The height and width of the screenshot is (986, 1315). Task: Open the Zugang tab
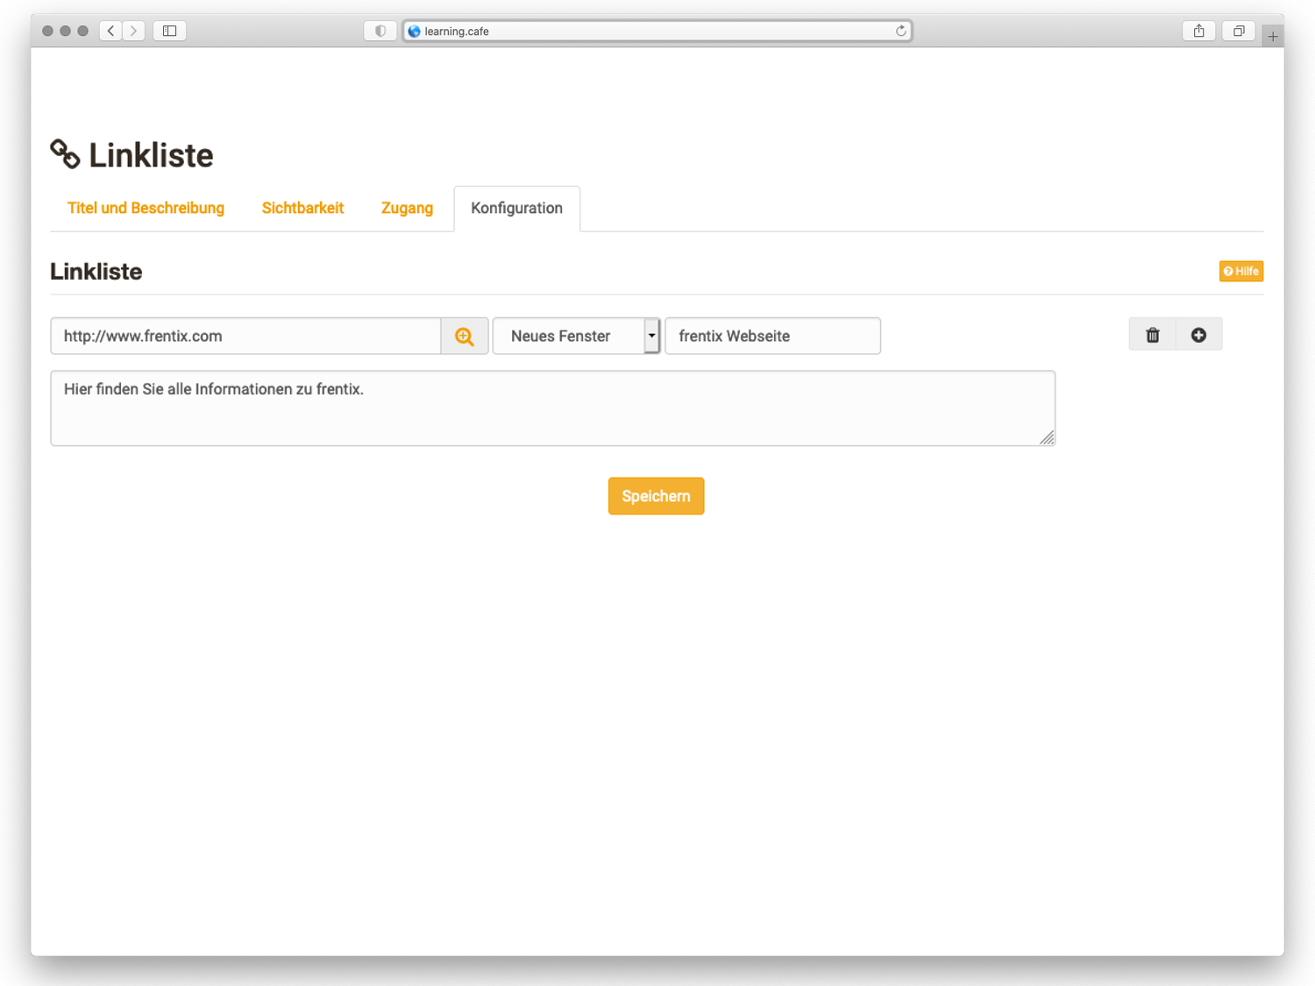(x=407, y=209)
